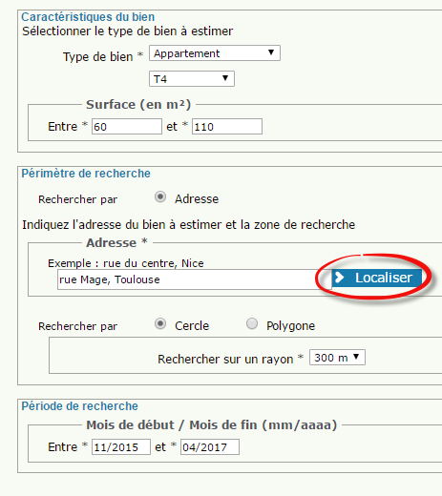Open the 300 m radius dropdown

tap(337, 358)
